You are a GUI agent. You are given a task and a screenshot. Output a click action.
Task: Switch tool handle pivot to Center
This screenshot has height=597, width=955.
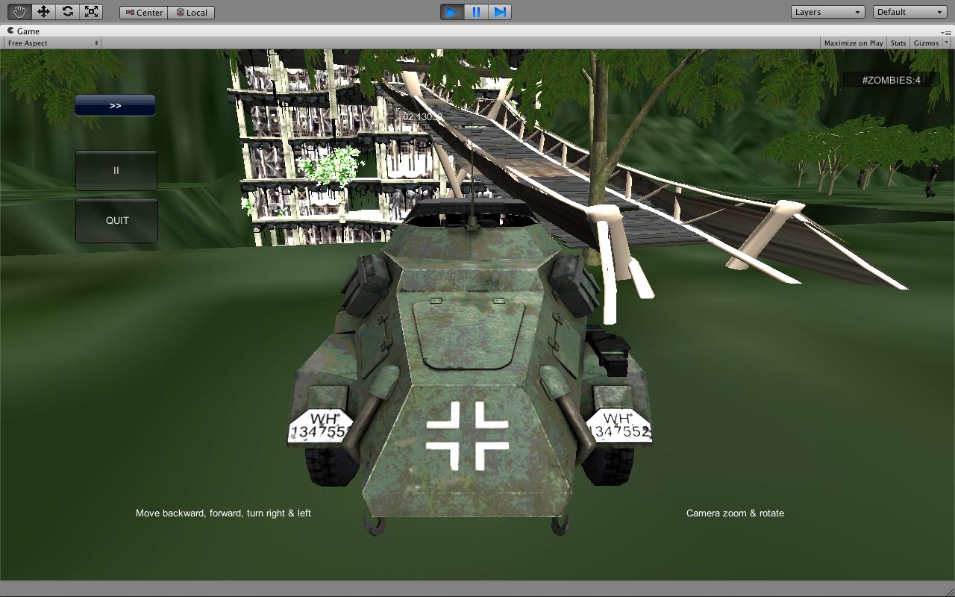pos(143,12)
